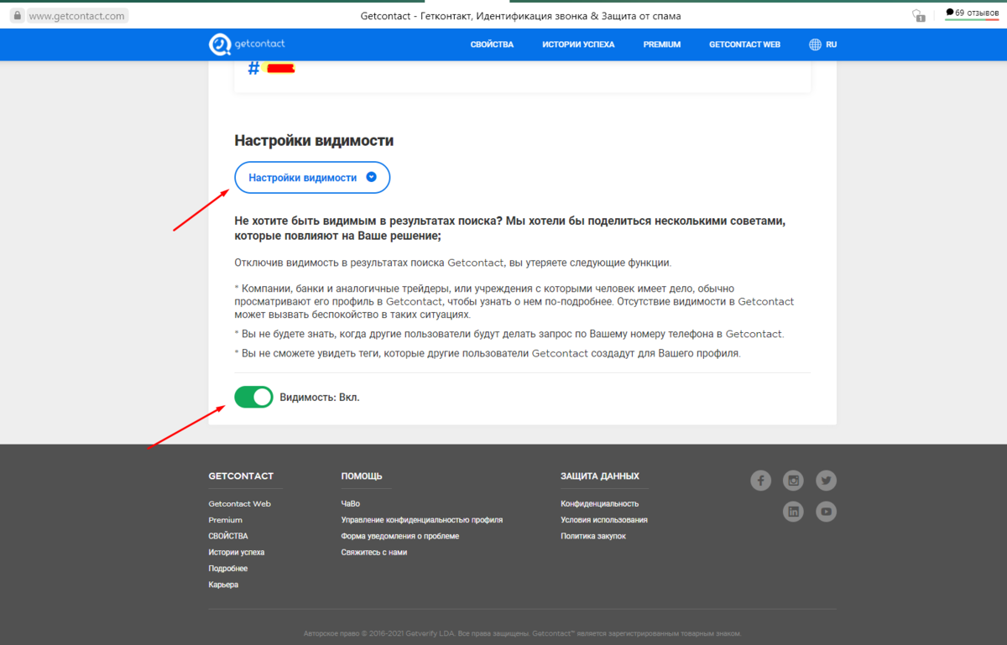The height and width of the screenshot is (645, 1007).
Task: Click the СВОЙСТВА footer link
Action: tap(228, 536)
